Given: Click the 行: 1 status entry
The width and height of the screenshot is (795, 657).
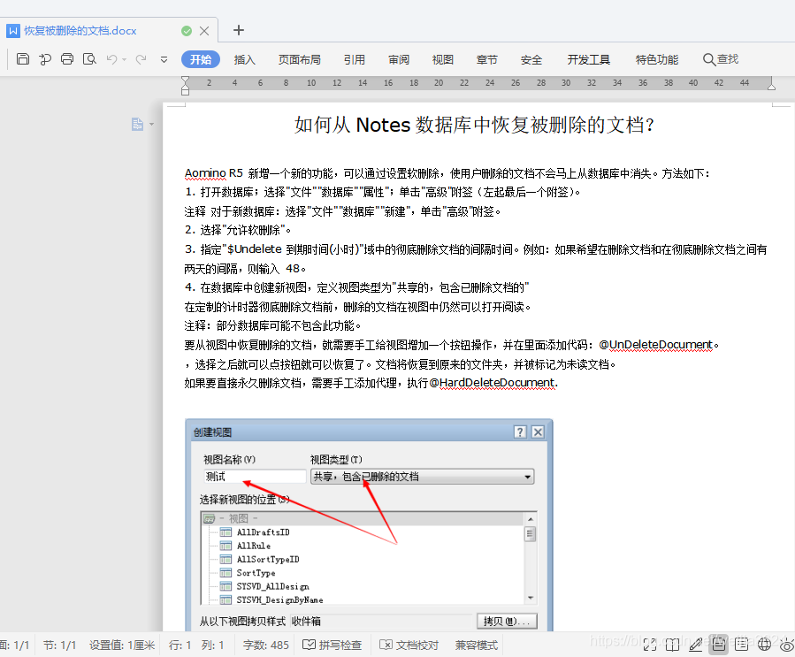Looking at the screenshot, I should [180, 645].
